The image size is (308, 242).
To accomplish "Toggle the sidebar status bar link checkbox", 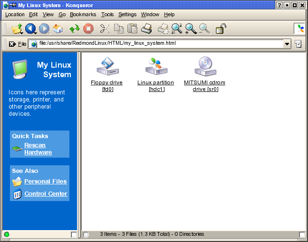I will pyautogui.click(x=74, y=234).
